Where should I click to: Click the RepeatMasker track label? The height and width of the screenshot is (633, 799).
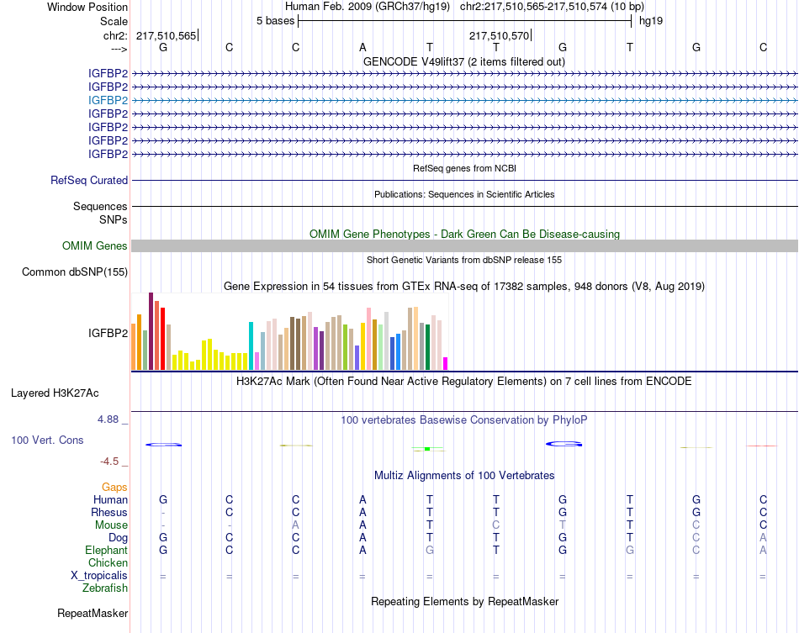93,613
